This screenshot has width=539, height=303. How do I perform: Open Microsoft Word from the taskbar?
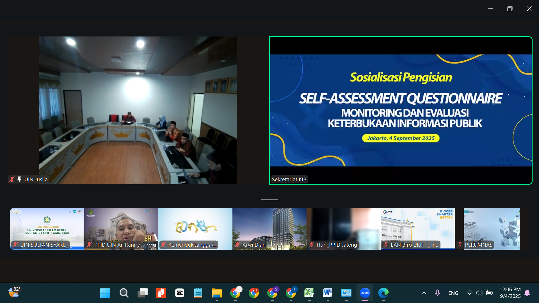(328, 293)
